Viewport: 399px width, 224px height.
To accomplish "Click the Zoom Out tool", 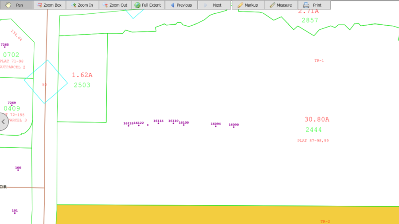I will pyautogui.click(x=115, y=5).
